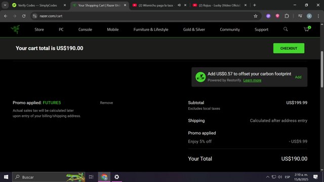Click the scrollbar down arrow
The height and width of the screenshot is (182, 324).
pos(322,170)
